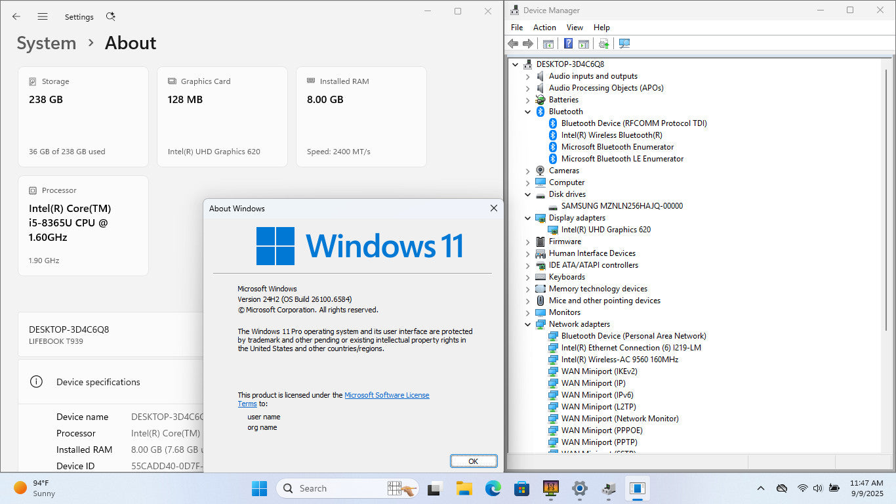Click Forward arrow in Device Manager toolbar
The image size is (896, 504).
[x=527, y=43]
